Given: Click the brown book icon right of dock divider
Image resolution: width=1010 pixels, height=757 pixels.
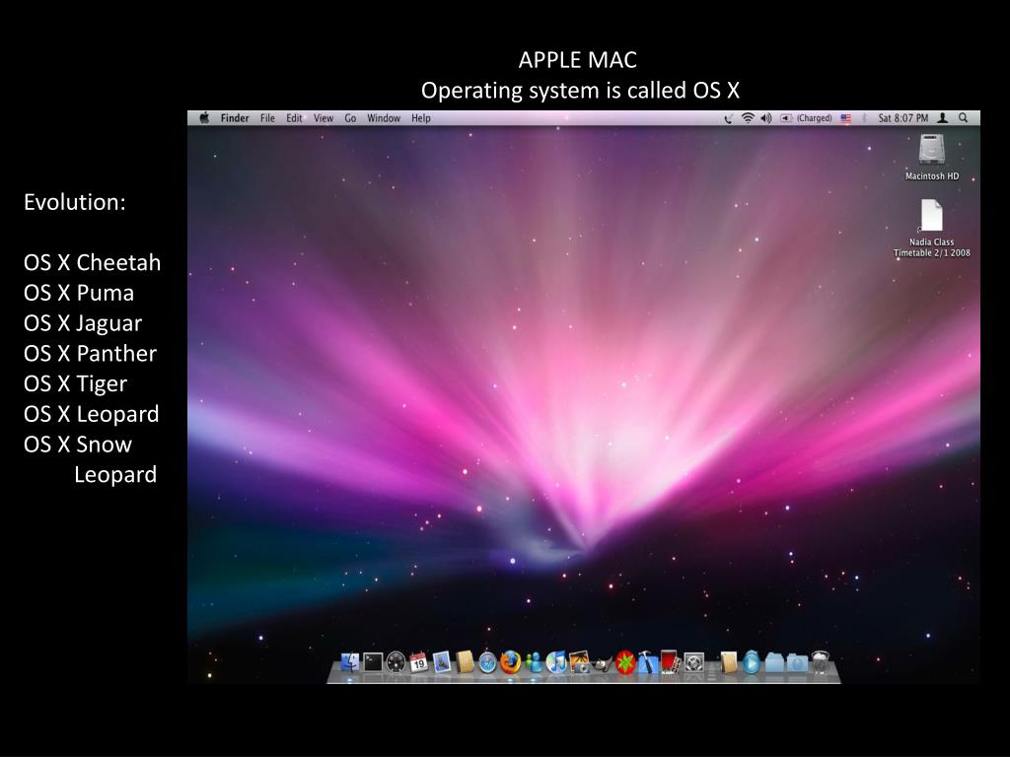Looking at the screenshot, I should click(x=729, y=661).
